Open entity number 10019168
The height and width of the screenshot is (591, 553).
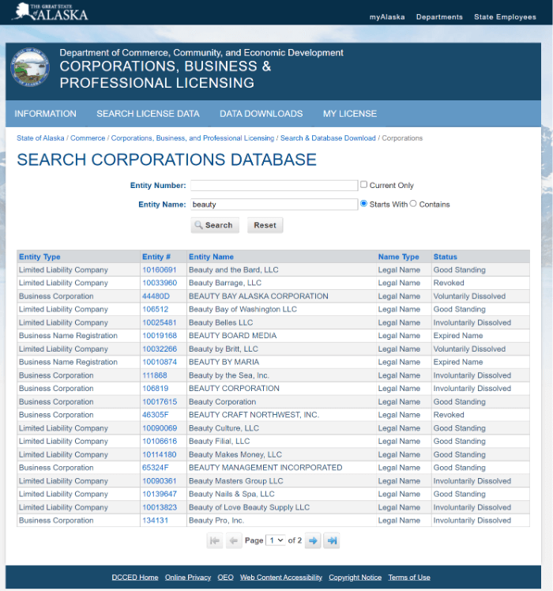pos(160,336)
